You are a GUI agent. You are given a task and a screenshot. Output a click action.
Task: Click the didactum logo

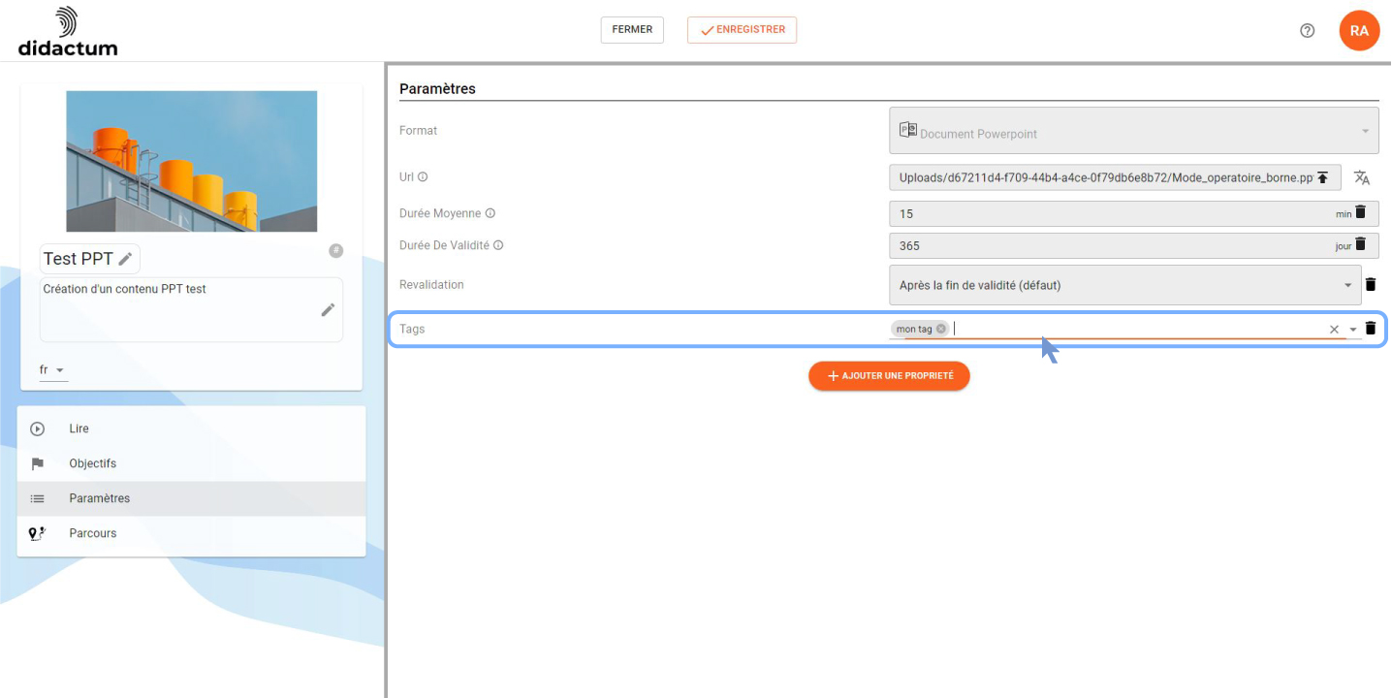pyautogui.click(x=67, y=31)
